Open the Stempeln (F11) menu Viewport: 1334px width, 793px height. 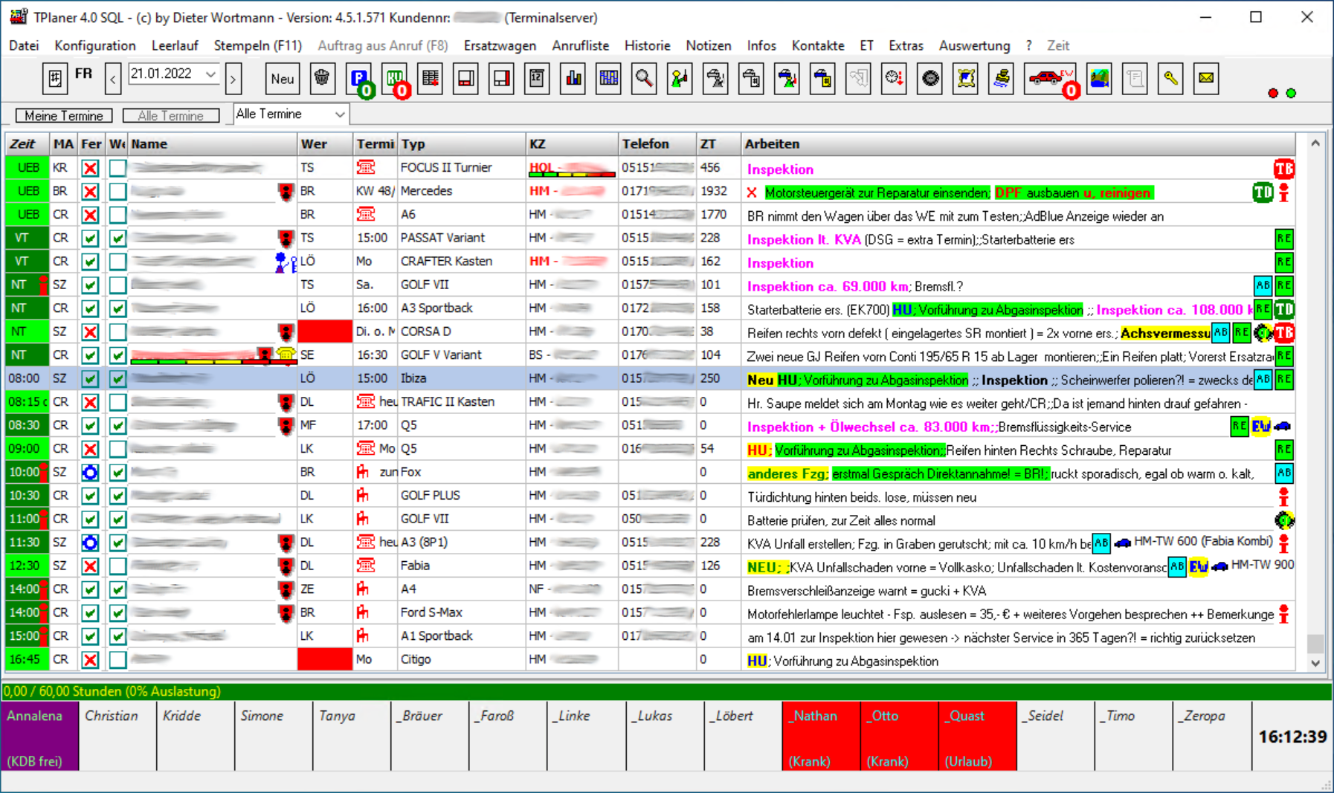(x=257, y=45)
